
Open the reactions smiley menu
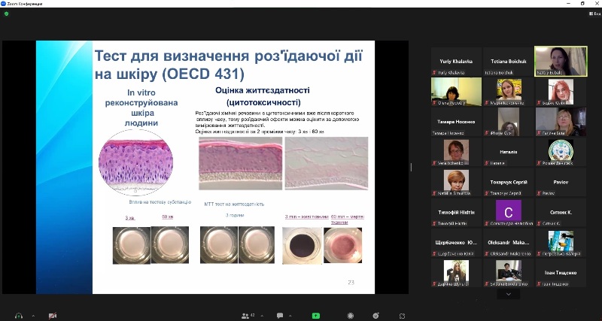point(375,315)
